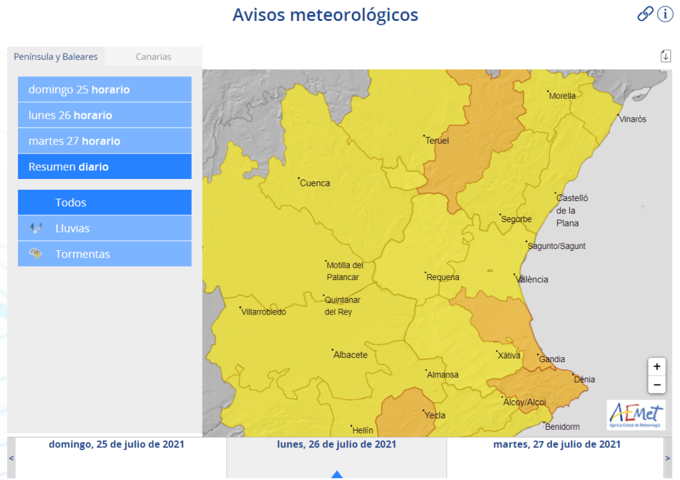This screenshot has width=680, height=480.
Task: Click the download map icon
Action: point(665,56)
